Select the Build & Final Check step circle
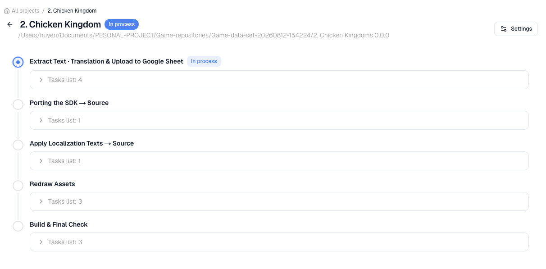The height and width of the screenshot is (269, 546). click(x=18, y=226)
